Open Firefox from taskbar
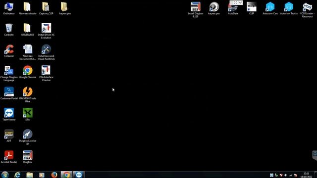This screenshot has width=317, height=178. (x=54, y=175)
